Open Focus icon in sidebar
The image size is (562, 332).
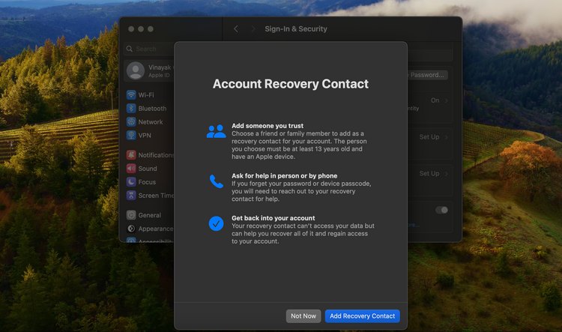coord(131,182)
